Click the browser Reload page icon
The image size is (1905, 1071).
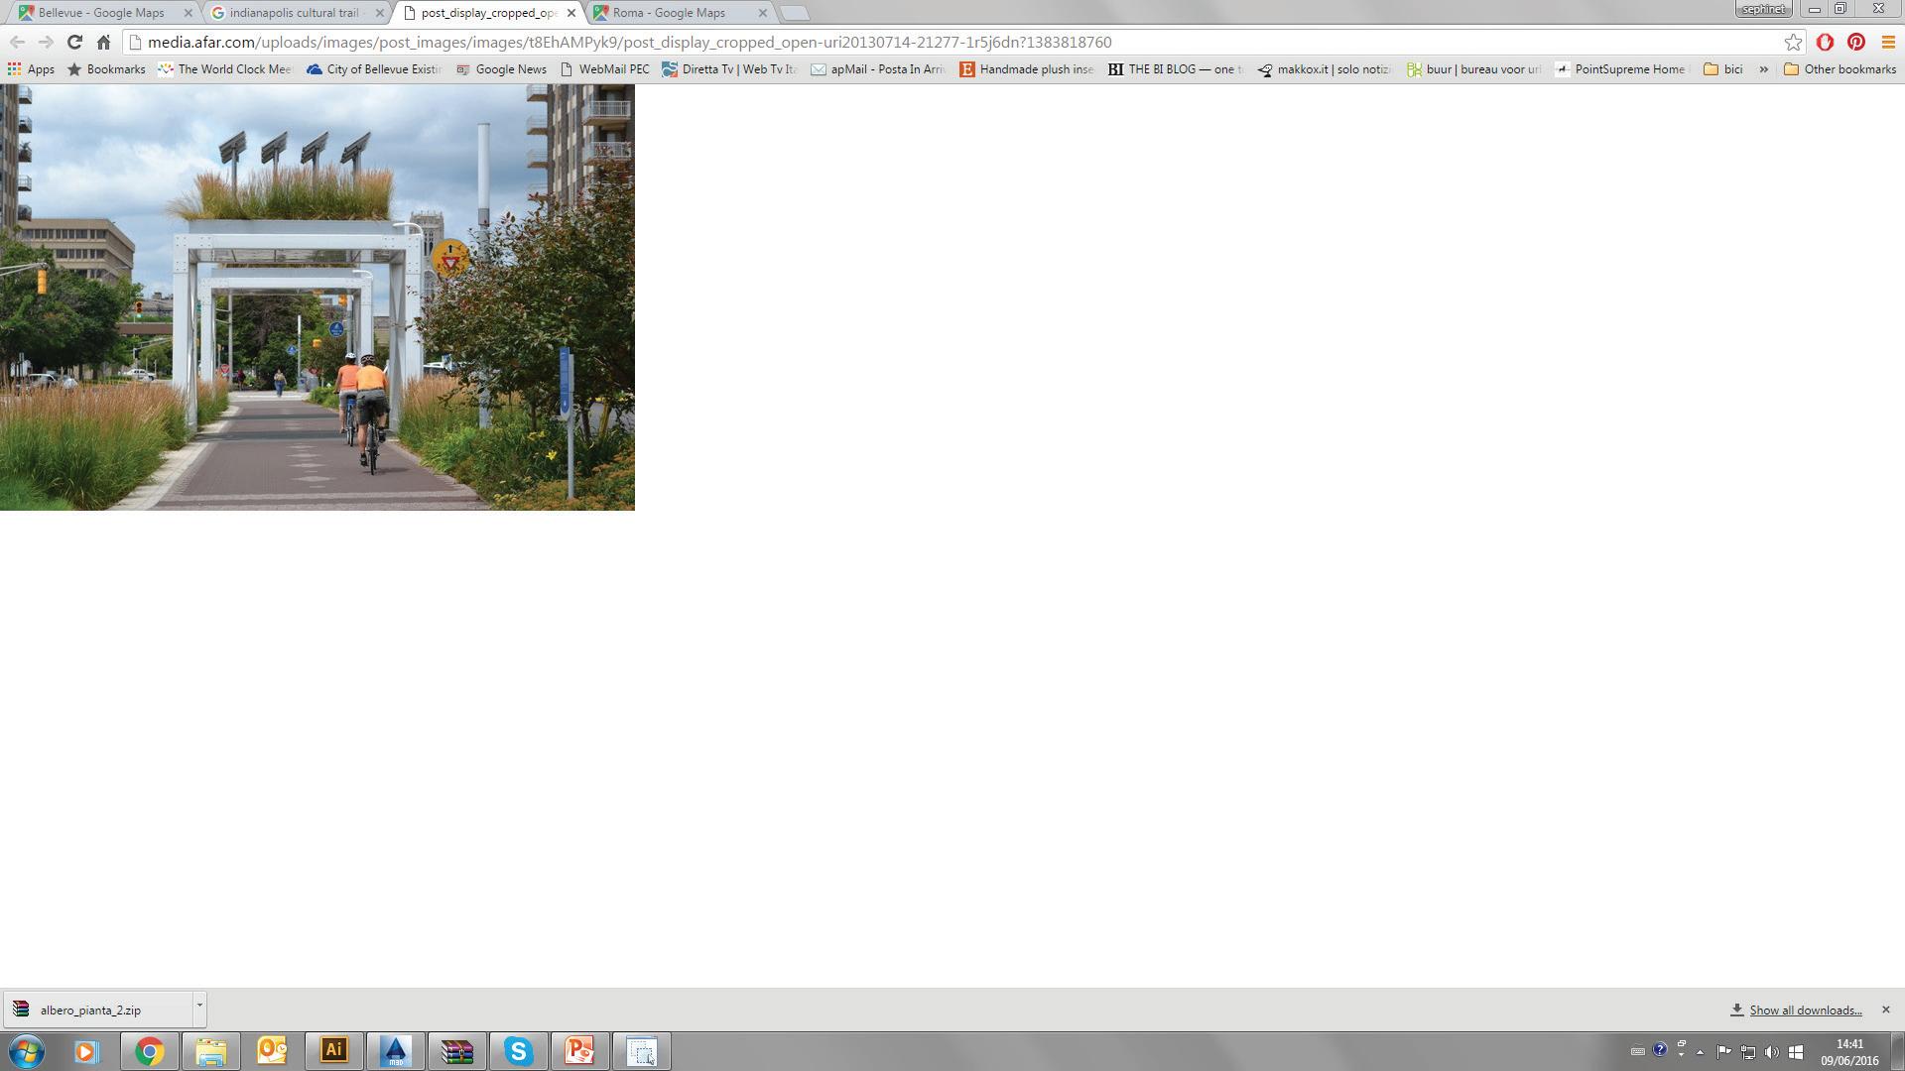pos(74,42)
